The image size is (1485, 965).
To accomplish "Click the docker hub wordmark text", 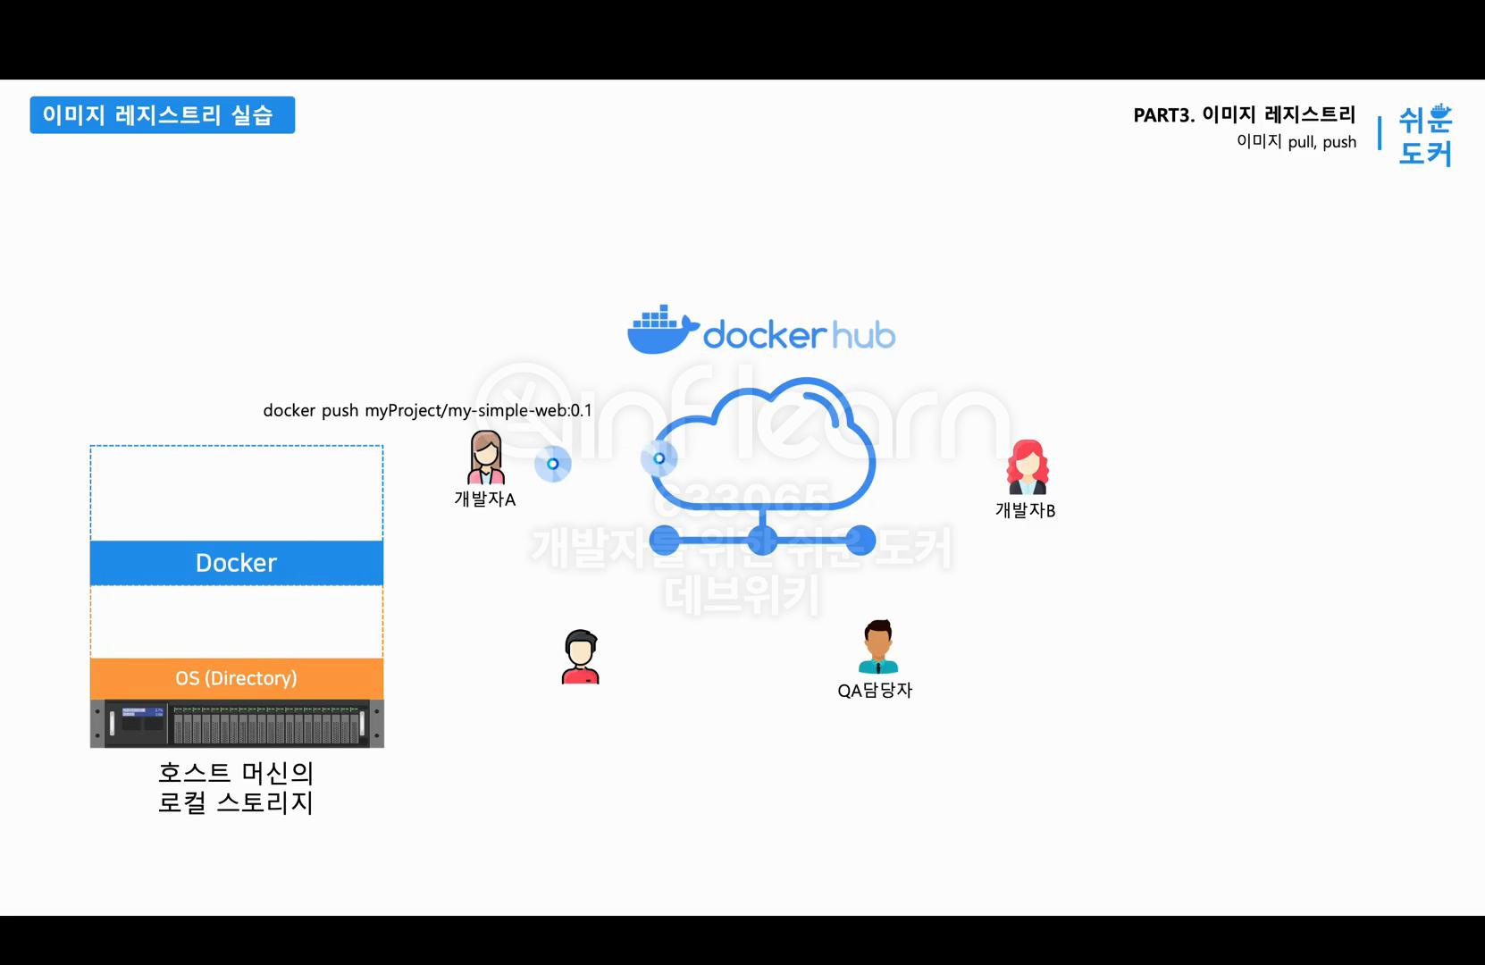I will [799, 335].
